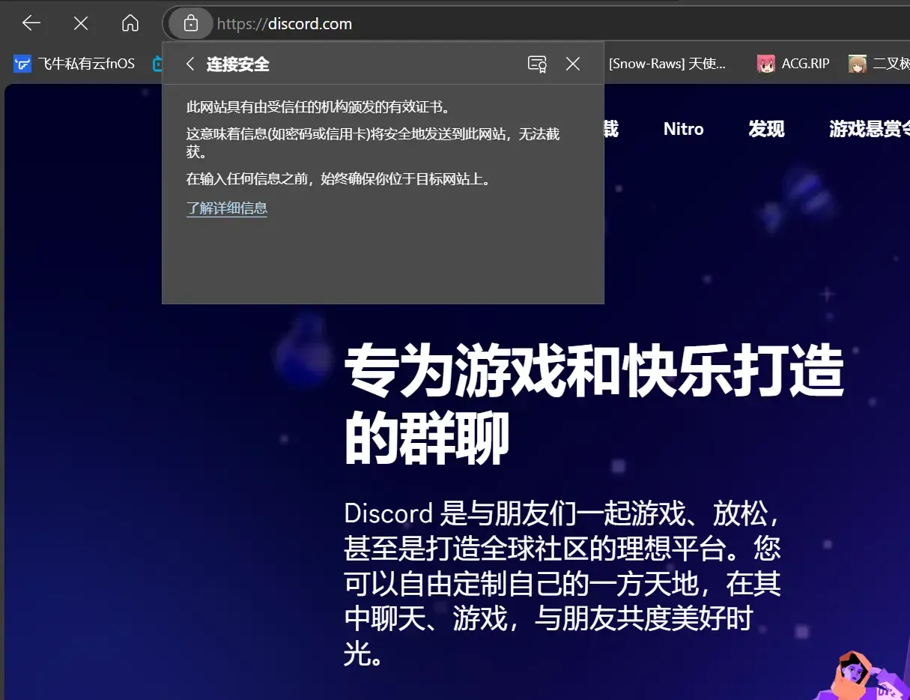Click the 了解详细信息 link
Image resolution: width=910 pixels, height=700 pixels.
click(227, 208)
